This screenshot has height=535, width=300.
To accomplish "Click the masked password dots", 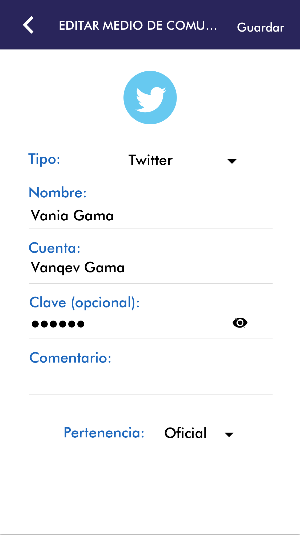I will [58, 324].
